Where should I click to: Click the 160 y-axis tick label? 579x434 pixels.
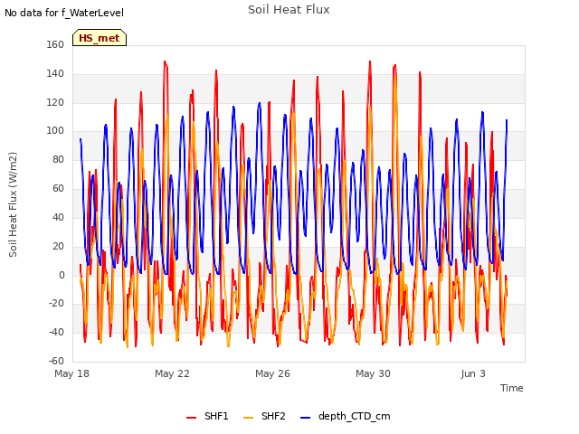pyautogui.click(x=55, y=44)
